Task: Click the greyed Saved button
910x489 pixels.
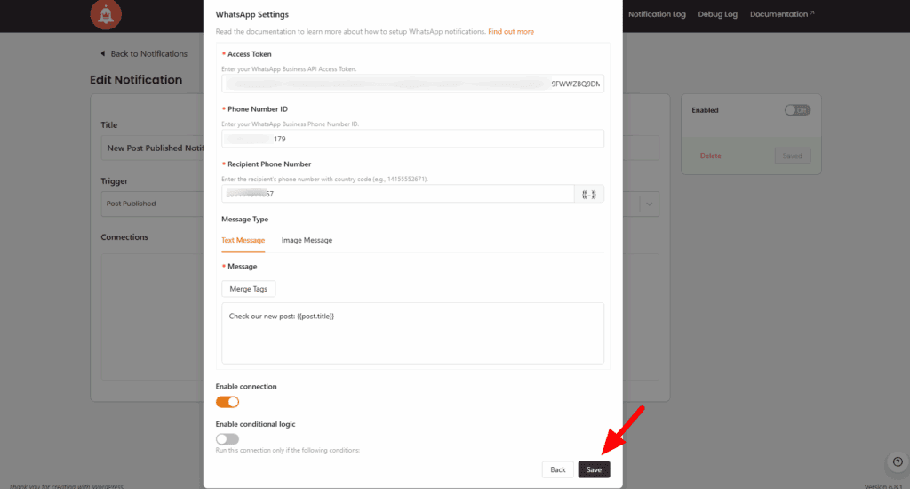Action: coord(792,156)
